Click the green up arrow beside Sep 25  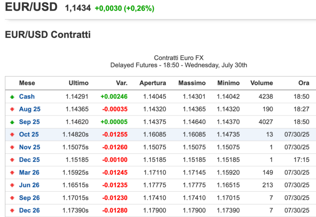tap(12, 122)
